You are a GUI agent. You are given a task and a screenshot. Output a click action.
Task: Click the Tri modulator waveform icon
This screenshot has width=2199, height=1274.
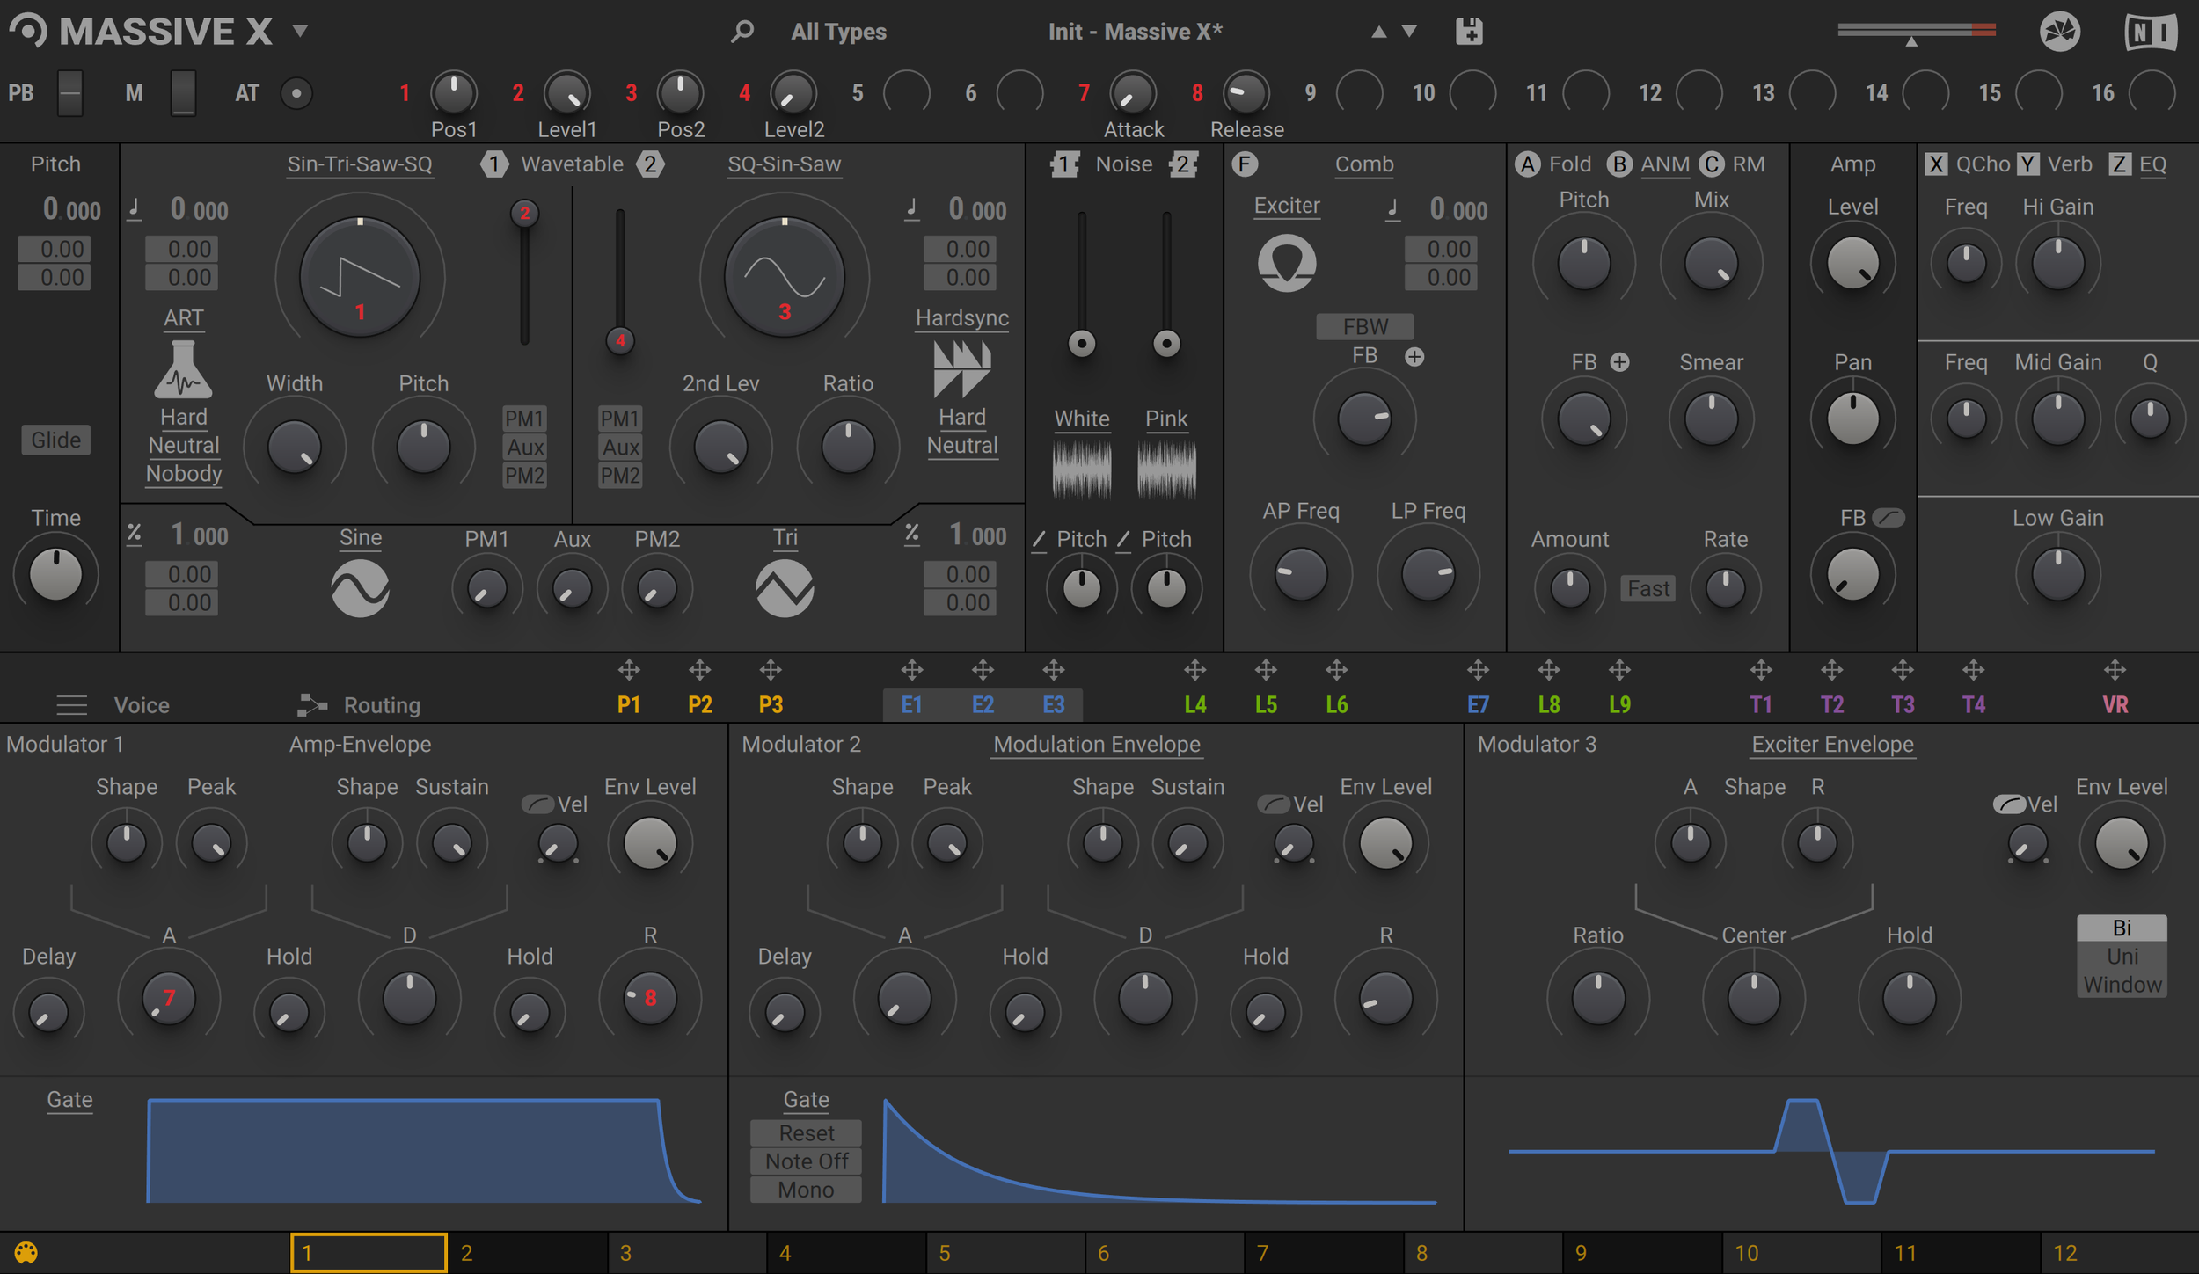[784, 588]
